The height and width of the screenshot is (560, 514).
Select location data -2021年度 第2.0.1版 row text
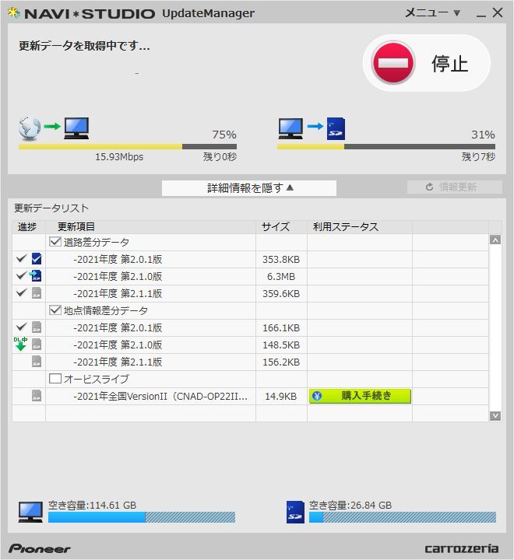118,328
